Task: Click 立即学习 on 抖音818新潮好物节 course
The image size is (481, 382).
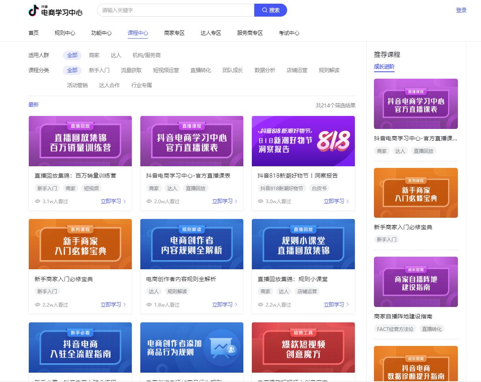Action: 334,201
